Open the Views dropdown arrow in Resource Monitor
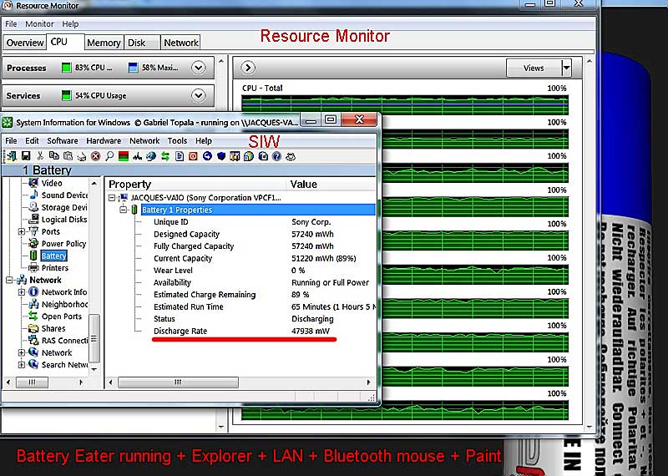This screenshot has width=668, height=476. pos(566,68)
